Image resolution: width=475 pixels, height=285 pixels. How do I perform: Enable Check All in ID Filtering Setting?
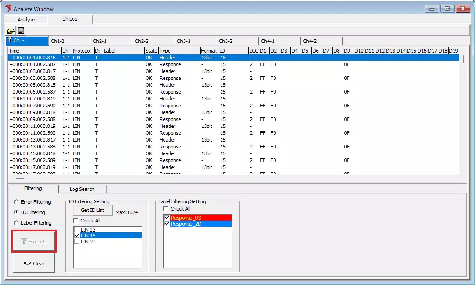(76, 220)
